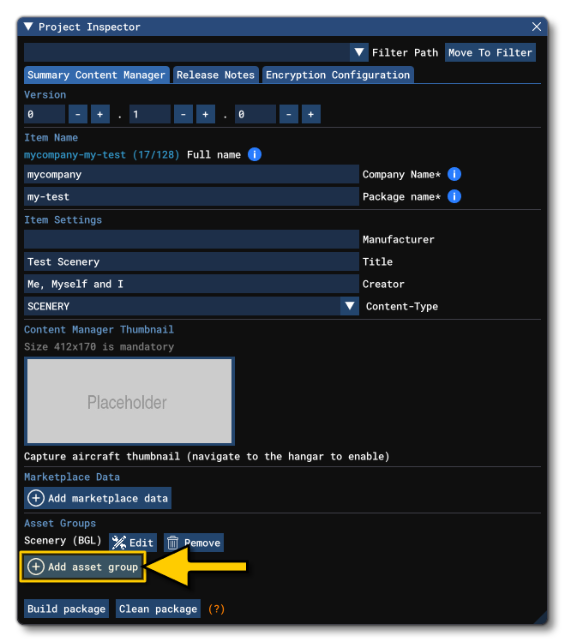
Task: Switch to Summary Content Manager tab
Action: (x=97, y=75)
